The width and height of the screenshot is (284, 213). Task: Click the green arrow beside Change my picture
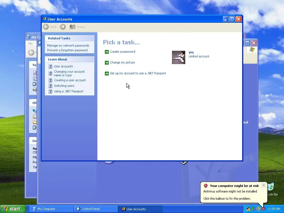[107, 63]
